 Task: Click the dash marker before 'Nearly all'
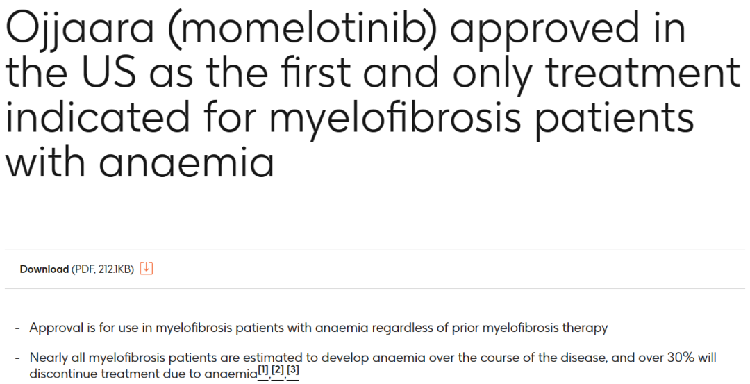(x=17, y=358)
